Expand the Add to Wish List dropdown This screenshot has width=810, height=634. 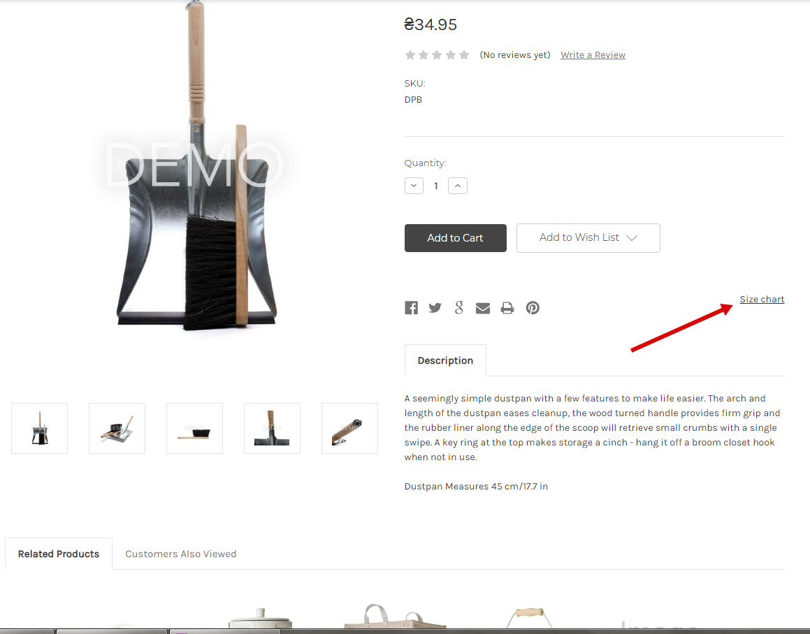[x=588, y=238]
